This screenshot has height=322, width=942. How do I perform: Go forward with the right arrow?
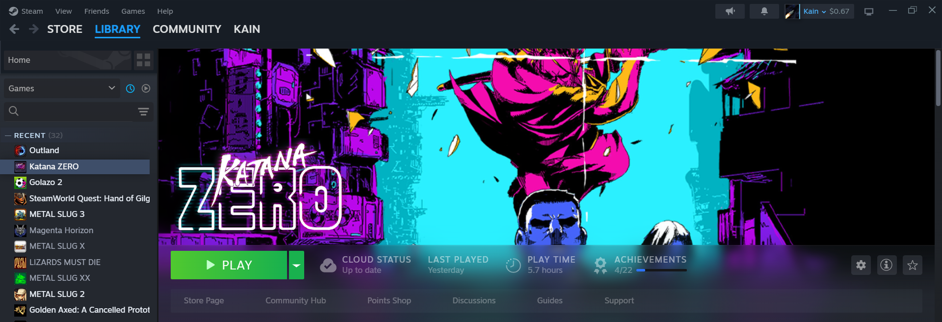[33, 29]
